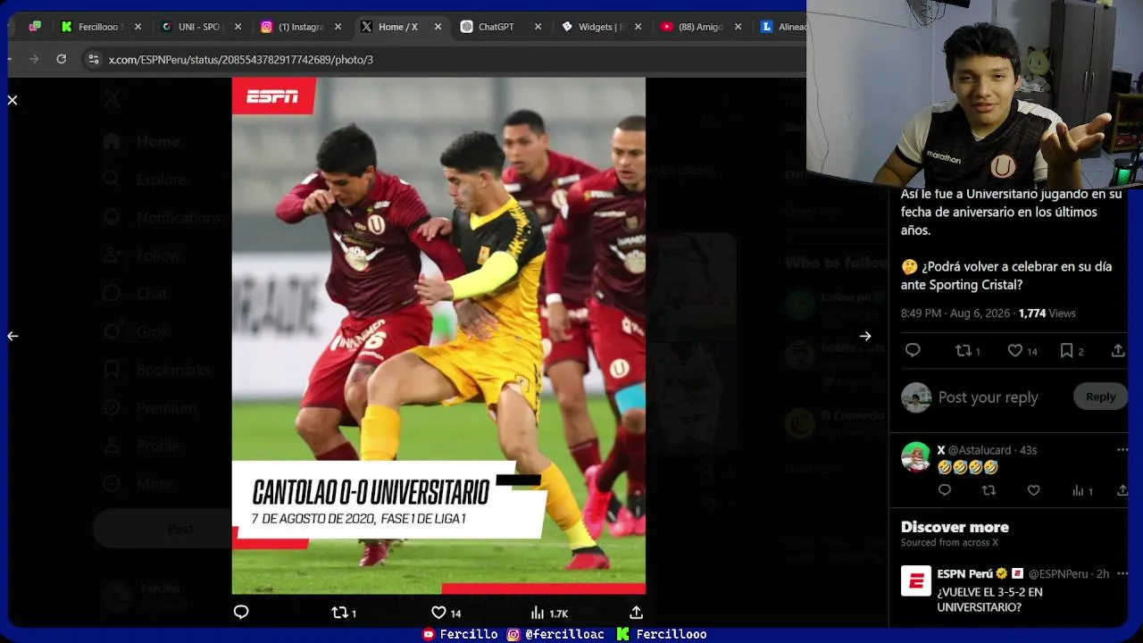Close the photo viewer with the X

click(x=13, y=100)
